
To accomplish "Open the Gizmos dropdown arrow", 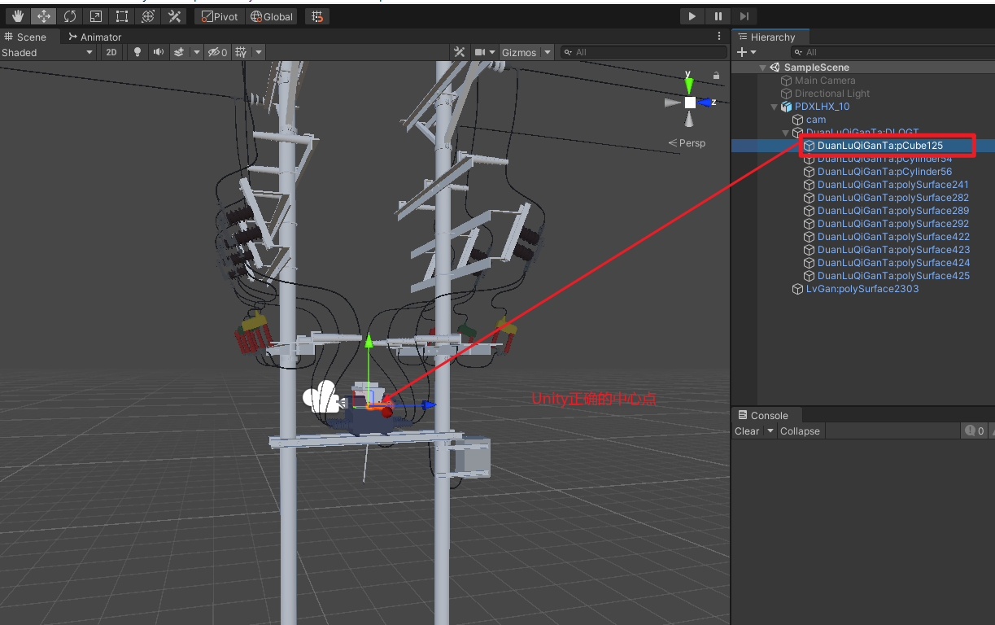I will (x=548, y=52).
